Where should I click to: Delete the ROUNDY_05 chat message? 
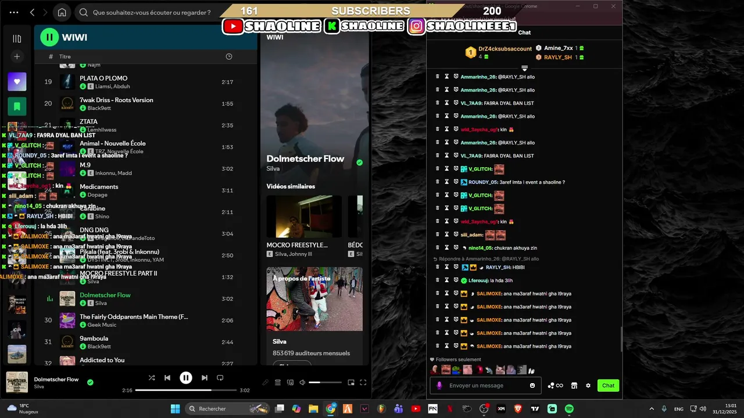438,182
